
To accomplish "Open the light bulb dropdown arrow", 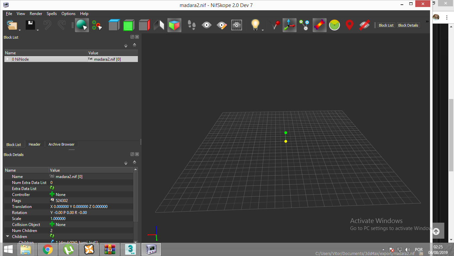I will (x=263, y=30).
